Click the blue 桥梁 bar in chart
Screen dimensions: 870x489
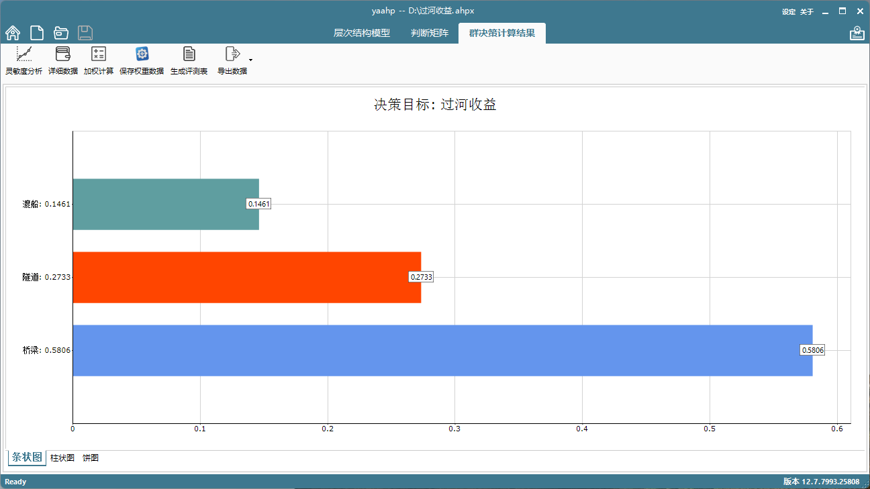pyautogui.click(x=436, y=351)
